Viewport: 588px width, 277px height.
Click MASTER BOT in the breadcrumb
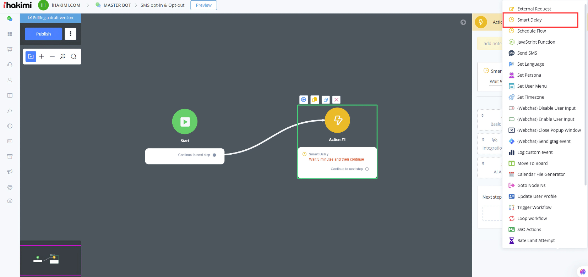click(x=117, y=5)
